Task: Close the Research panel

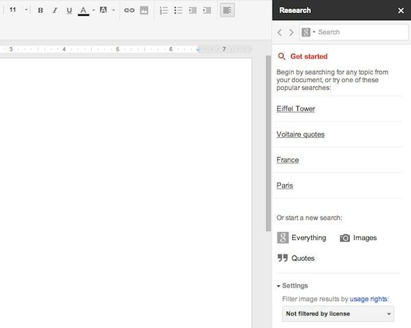Action: tap(401, 10)
